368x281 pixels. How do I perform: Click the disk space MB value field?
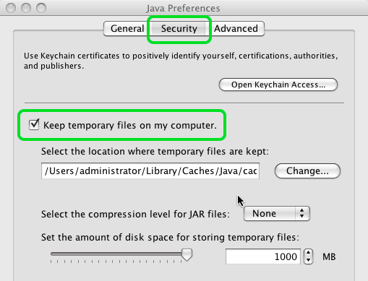[x=263, y=256]
